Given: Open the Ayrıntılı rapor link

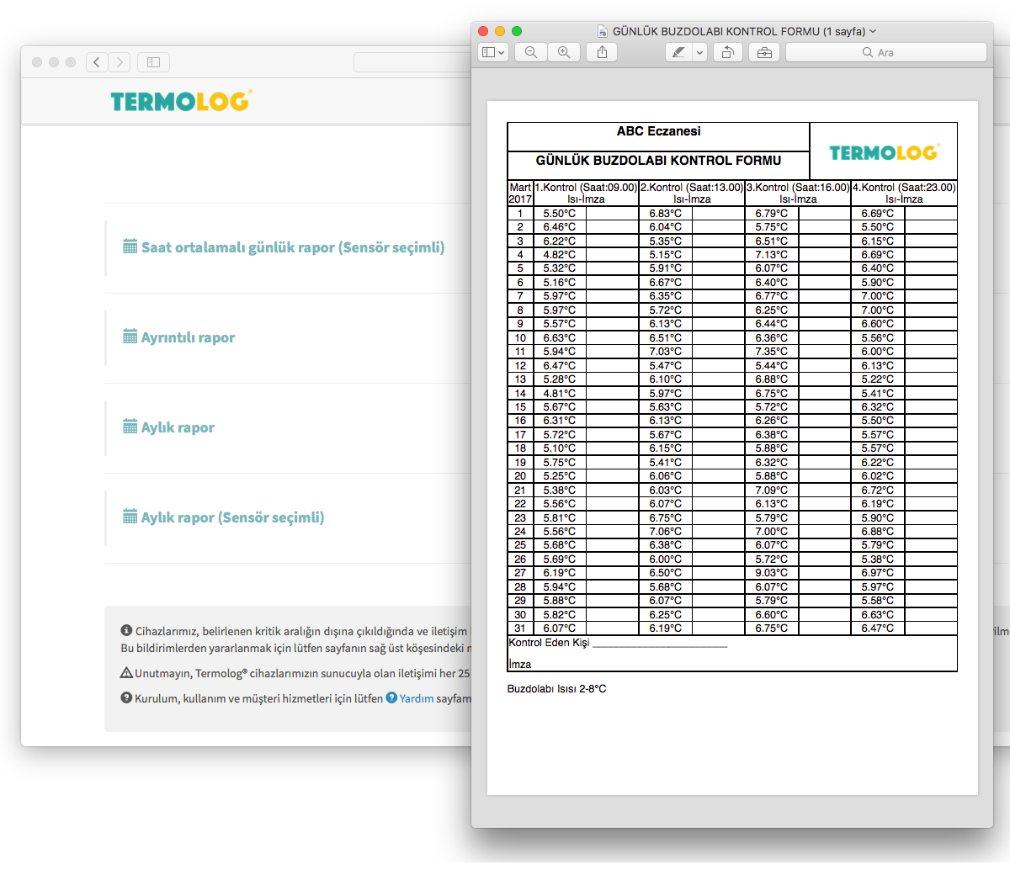Looking at the screenshot, I should pyautogui.click(x=188, y=337).
